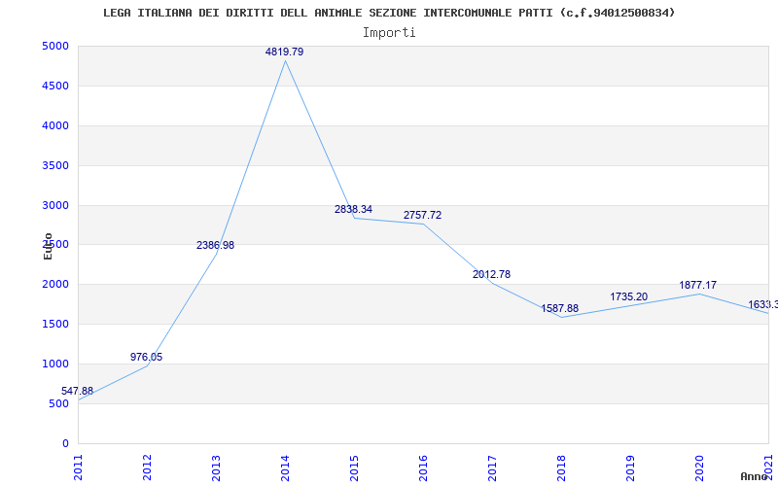Click the chart title mentioning LEGA ITALIANA
Screen dimensions: 778x486
click(389, 13)
